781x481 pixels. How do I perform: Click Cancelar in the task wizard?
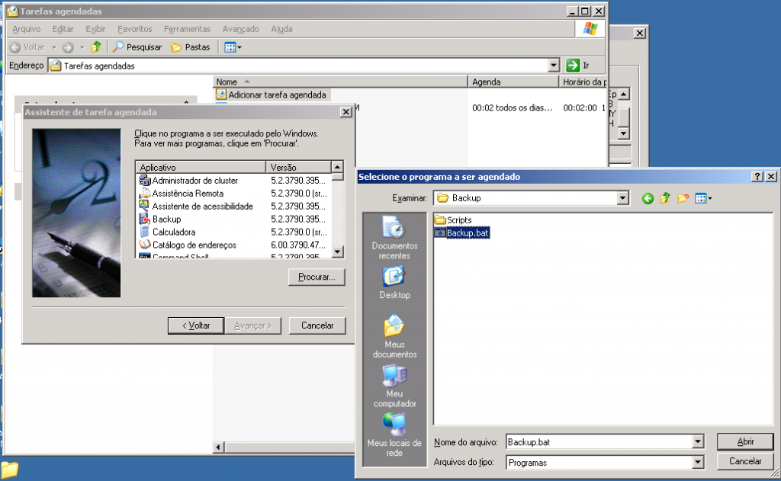[317, 325]
